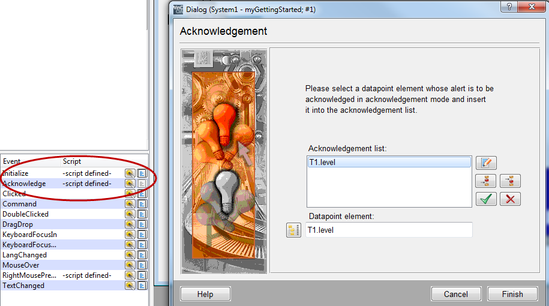
Task: Open the script editor for DoubleClicked event
Action: [142, 214]
